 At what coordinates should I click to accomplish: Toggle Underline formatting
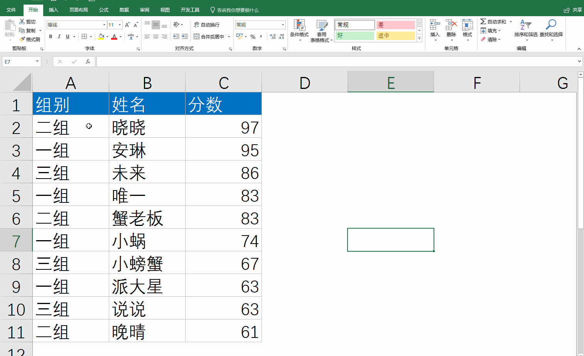pos(68,37)
